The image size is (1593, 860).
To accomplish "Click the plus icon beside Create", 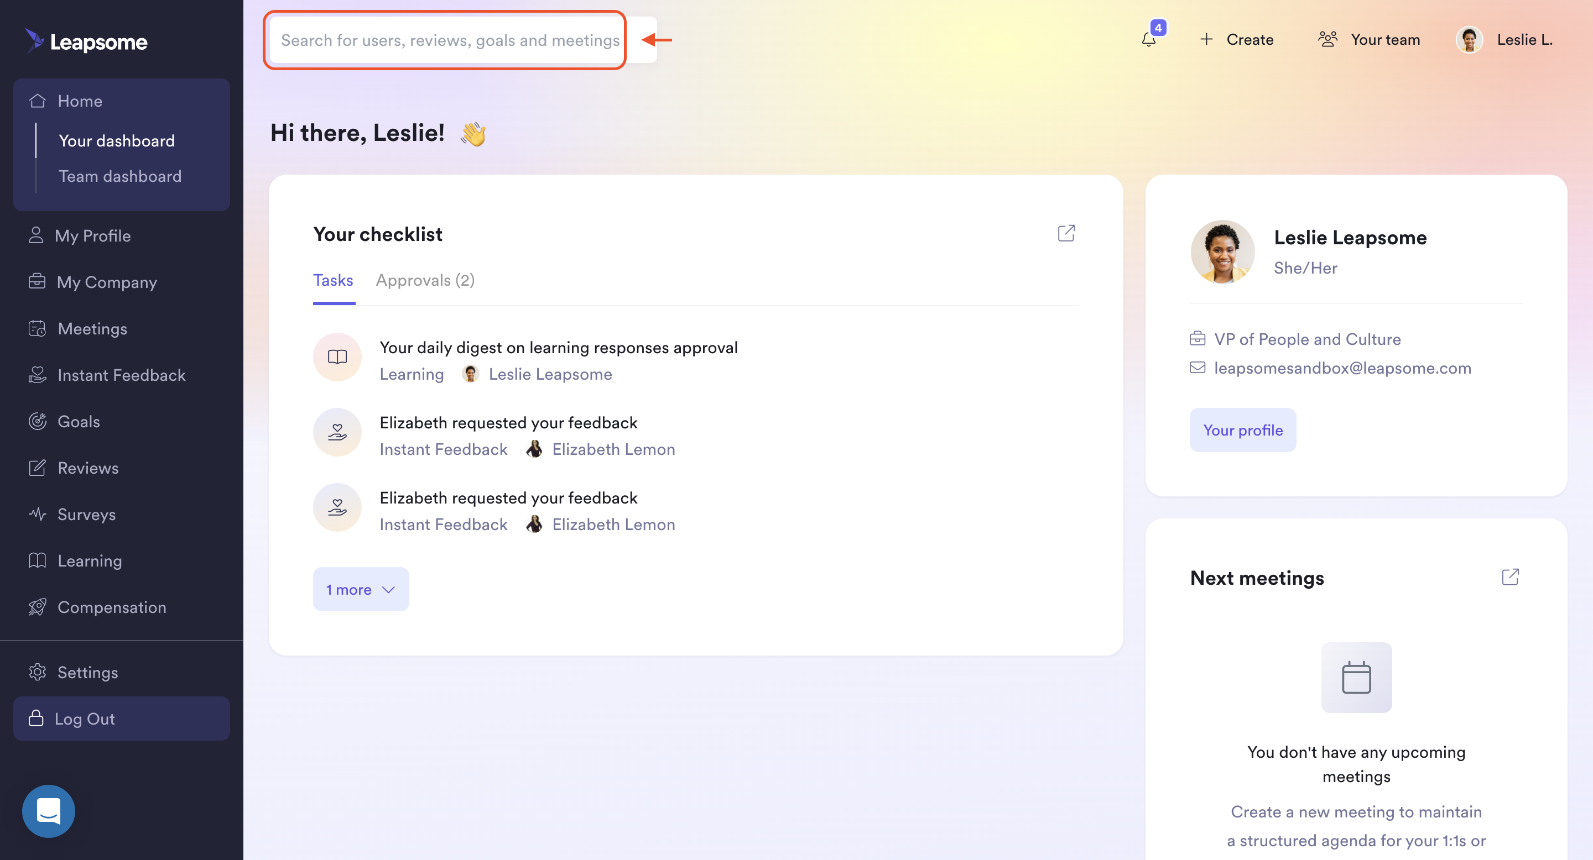I will coord(1206,40).
